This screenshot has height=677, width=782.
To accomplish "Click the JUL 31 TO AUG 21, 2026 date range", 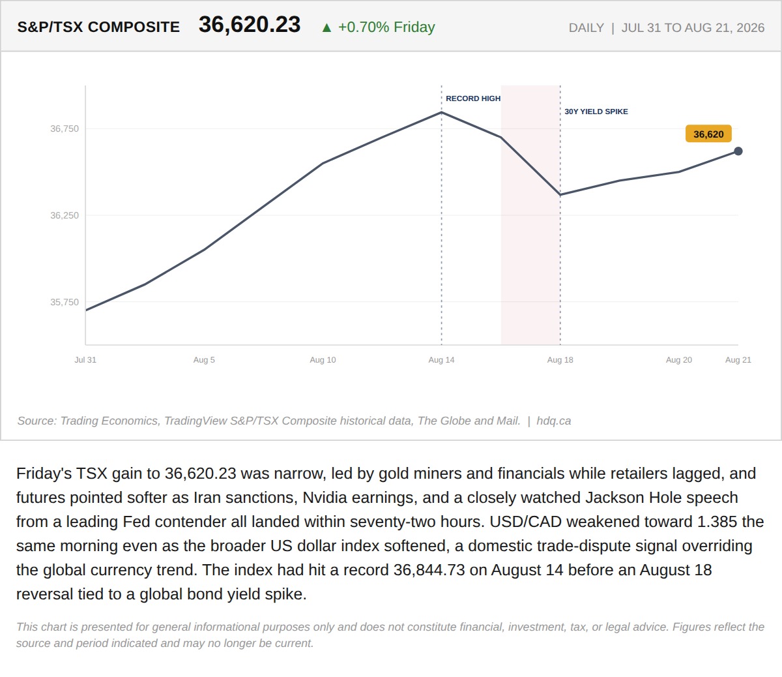I will (693, 28).
